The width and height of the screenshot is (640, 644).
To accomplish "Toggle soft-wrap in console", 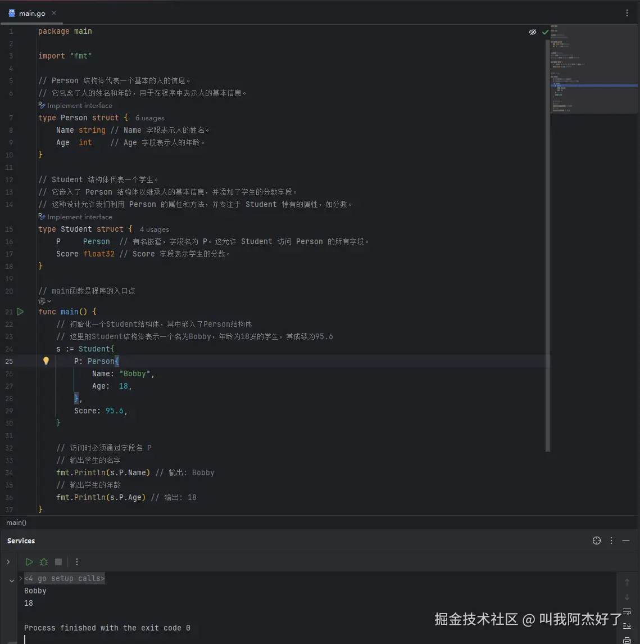I will [627, 611].
